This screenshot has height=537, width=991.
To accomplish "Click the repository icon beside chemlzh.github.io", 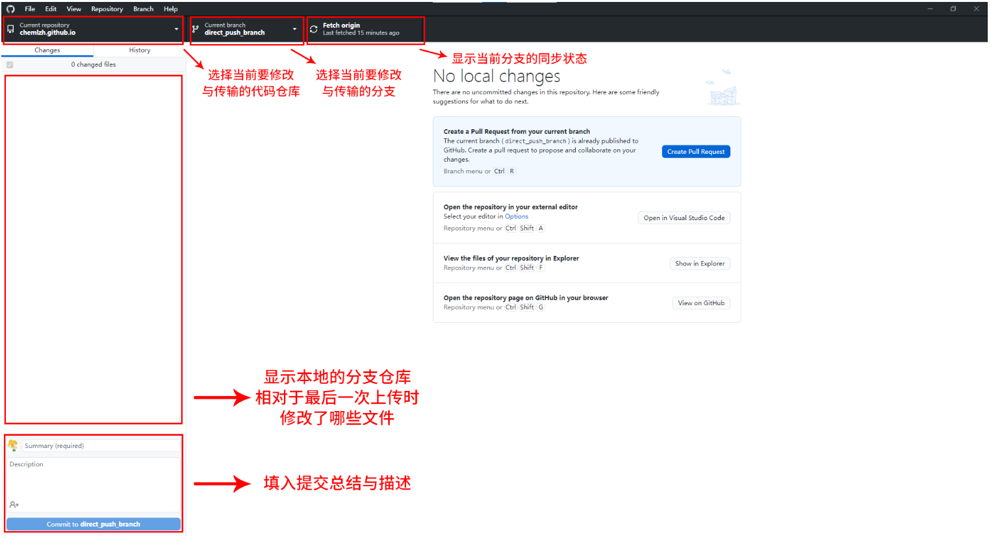I will coord(10,29).
